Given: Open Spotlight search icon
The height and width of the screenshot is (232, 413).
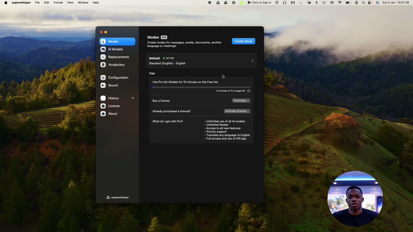Looking at the screenshot, I should pos(363,3).
